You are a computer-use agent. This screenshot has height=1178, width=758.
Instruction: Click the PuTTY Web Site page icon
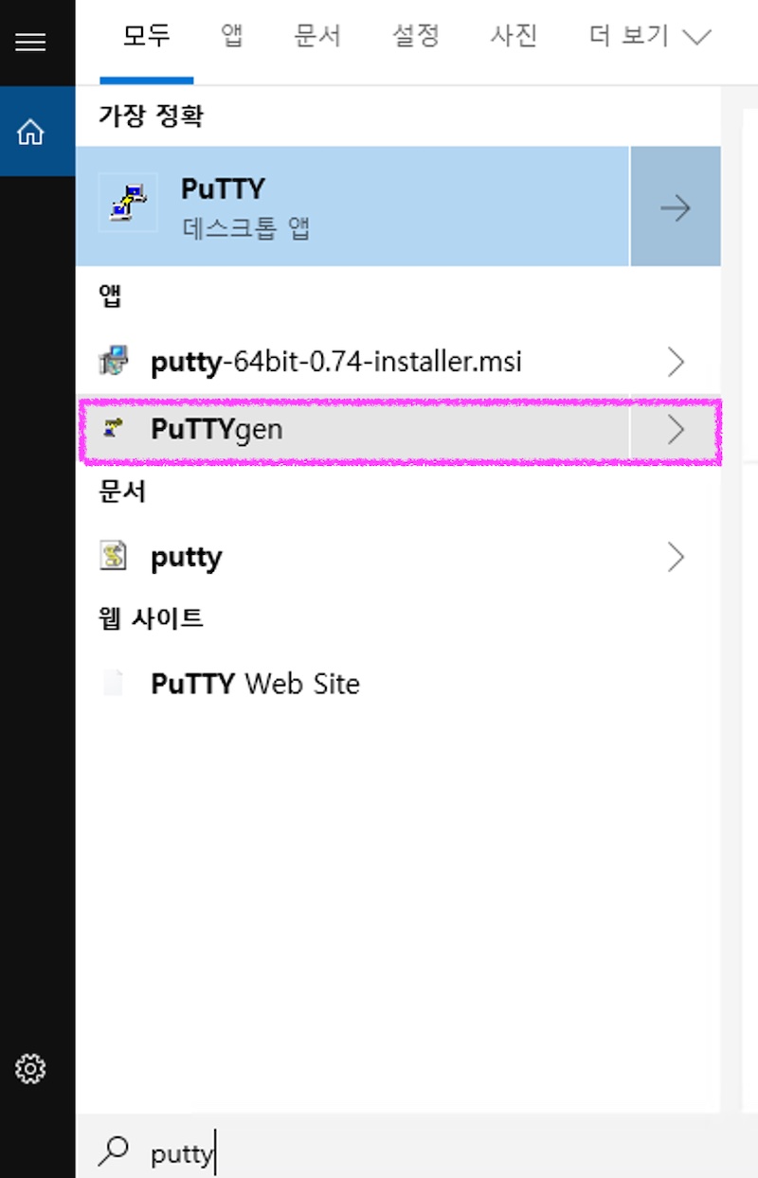113,684
